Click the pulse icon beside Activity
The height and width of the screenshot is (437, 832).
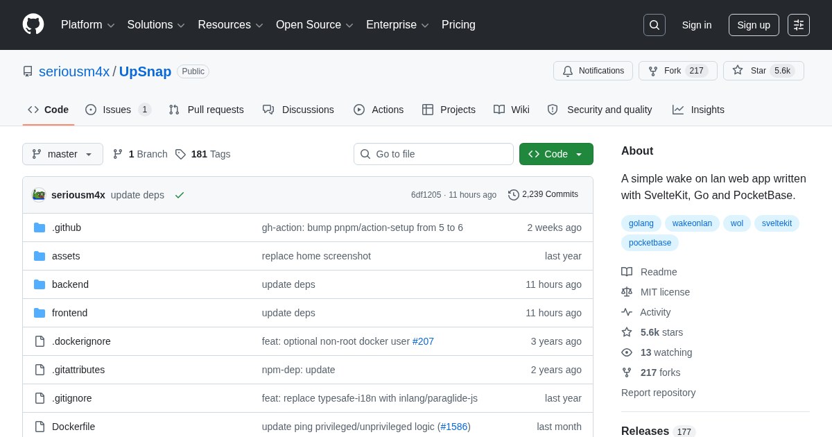[x=627, y=312]
